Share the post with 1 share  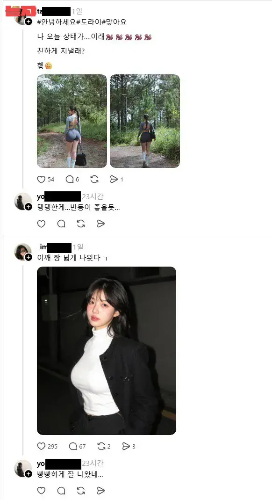pyautogui.click(x=114, y=179)
